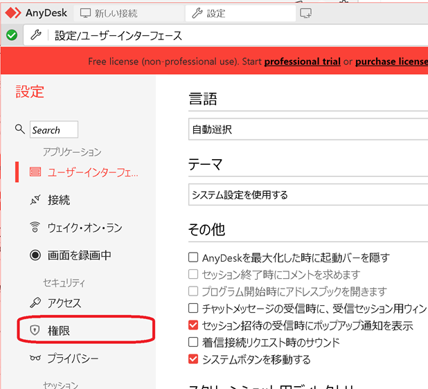Image resolution: width=428 pixels, height=389 pixels.
Task: Switch to the 設定 tab
Action: pos(240,13)
